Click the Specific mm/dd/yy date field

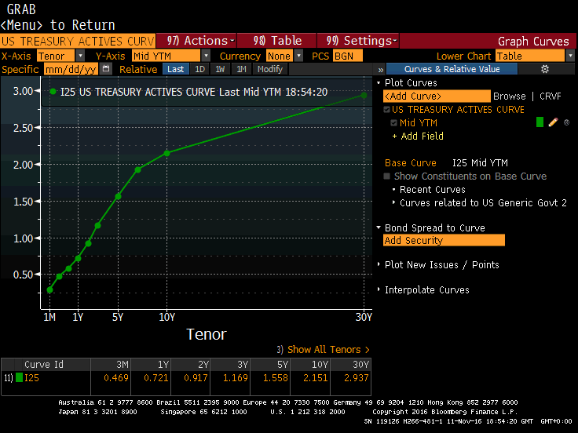[x=70, y=69]
